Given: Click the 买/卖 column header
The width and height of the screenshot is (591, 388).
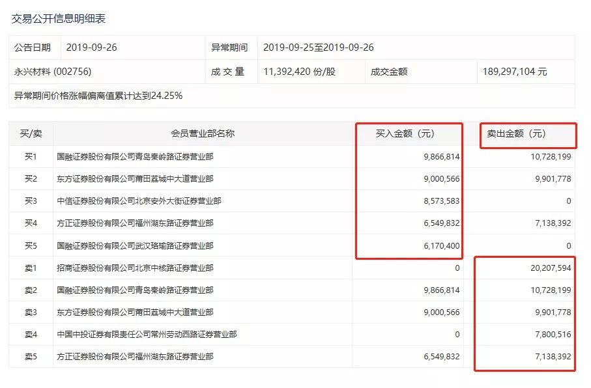Looking at the screenshot, I should pyautogui.click(x=31, y=133).
